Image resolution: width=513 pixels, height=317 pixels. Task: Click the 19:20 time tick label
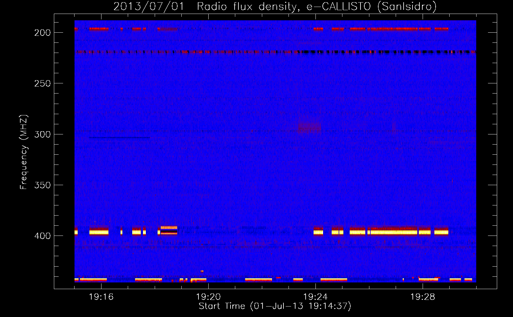coord(208,297)
